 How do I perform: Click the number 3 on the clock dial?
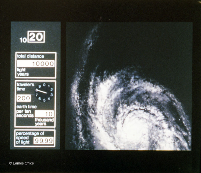[x=52, y=95]
